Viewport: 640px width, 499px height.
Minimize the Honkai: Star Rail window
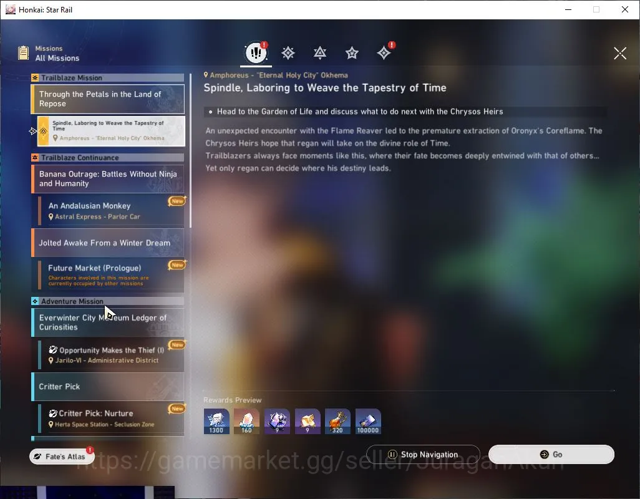(x=568, y=9)
